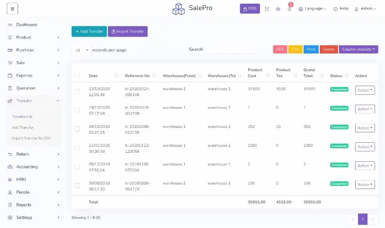Click the purple Import Transfer button
Viewport: 385px width, 228px height.
click(127, 31)
